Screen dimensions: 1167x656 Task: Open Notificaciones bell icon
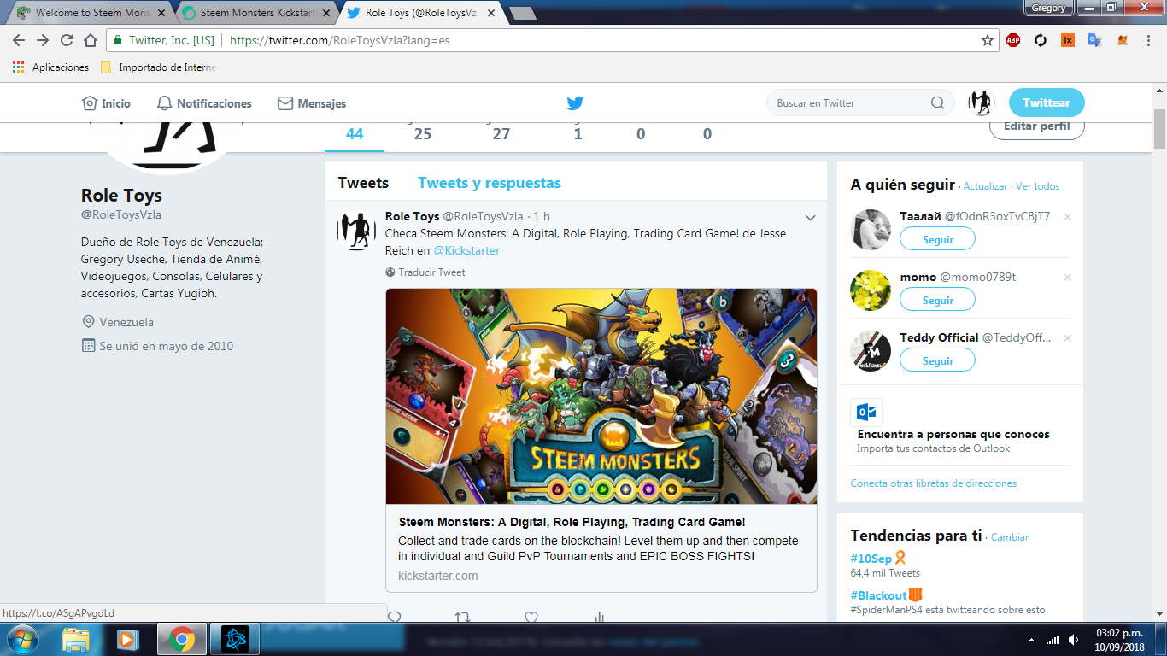click(x=165, y=103)
